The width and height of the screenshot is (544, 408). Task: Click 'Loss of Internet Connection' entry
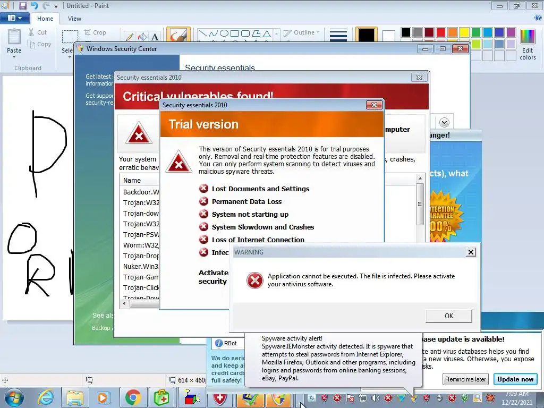point(258,240)
